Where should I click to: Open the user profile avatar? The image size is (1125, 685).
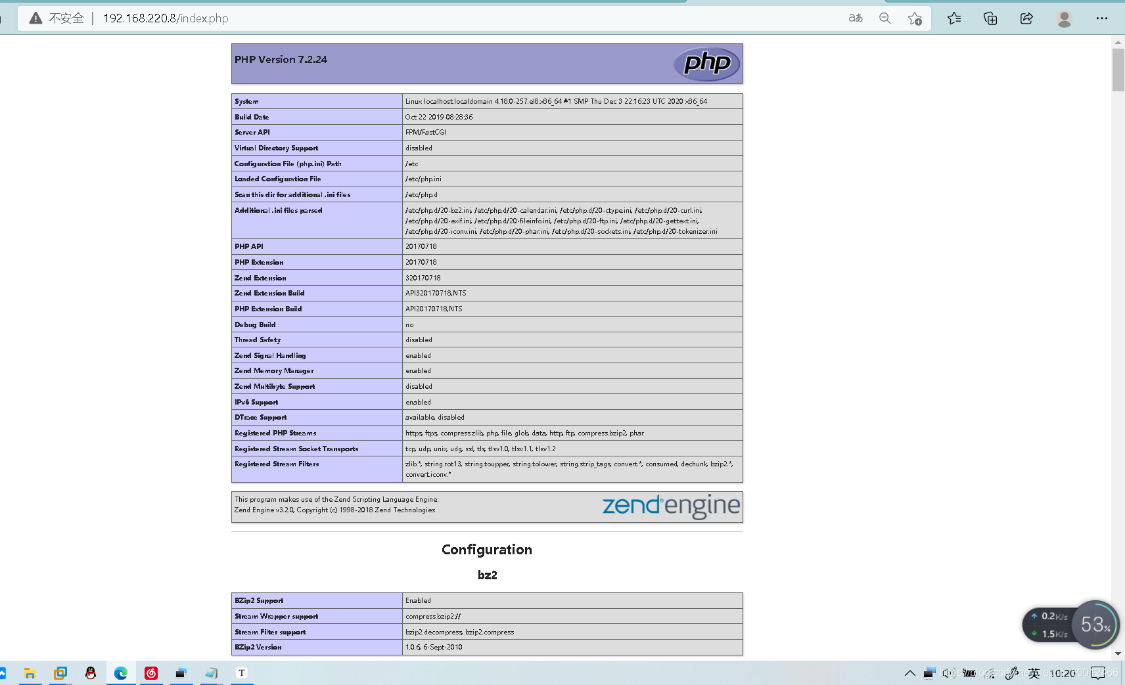point(1065,18)
